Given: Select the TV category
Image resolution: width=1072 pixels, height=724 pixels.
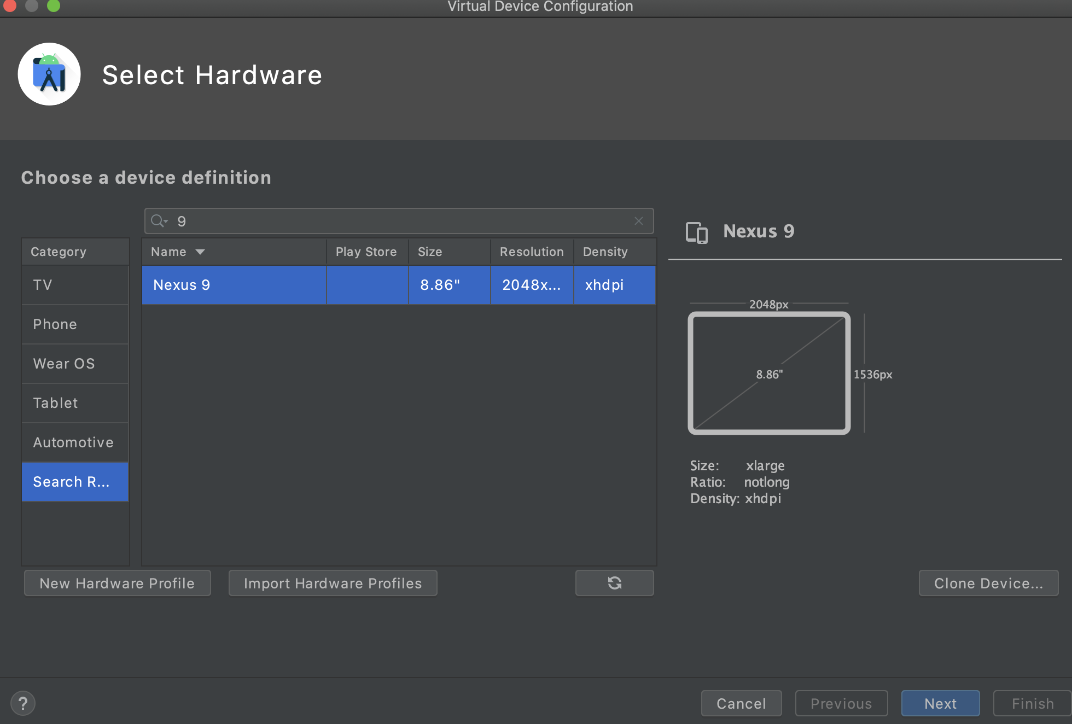Looking at the screenshot, I should tap(75, 285).
